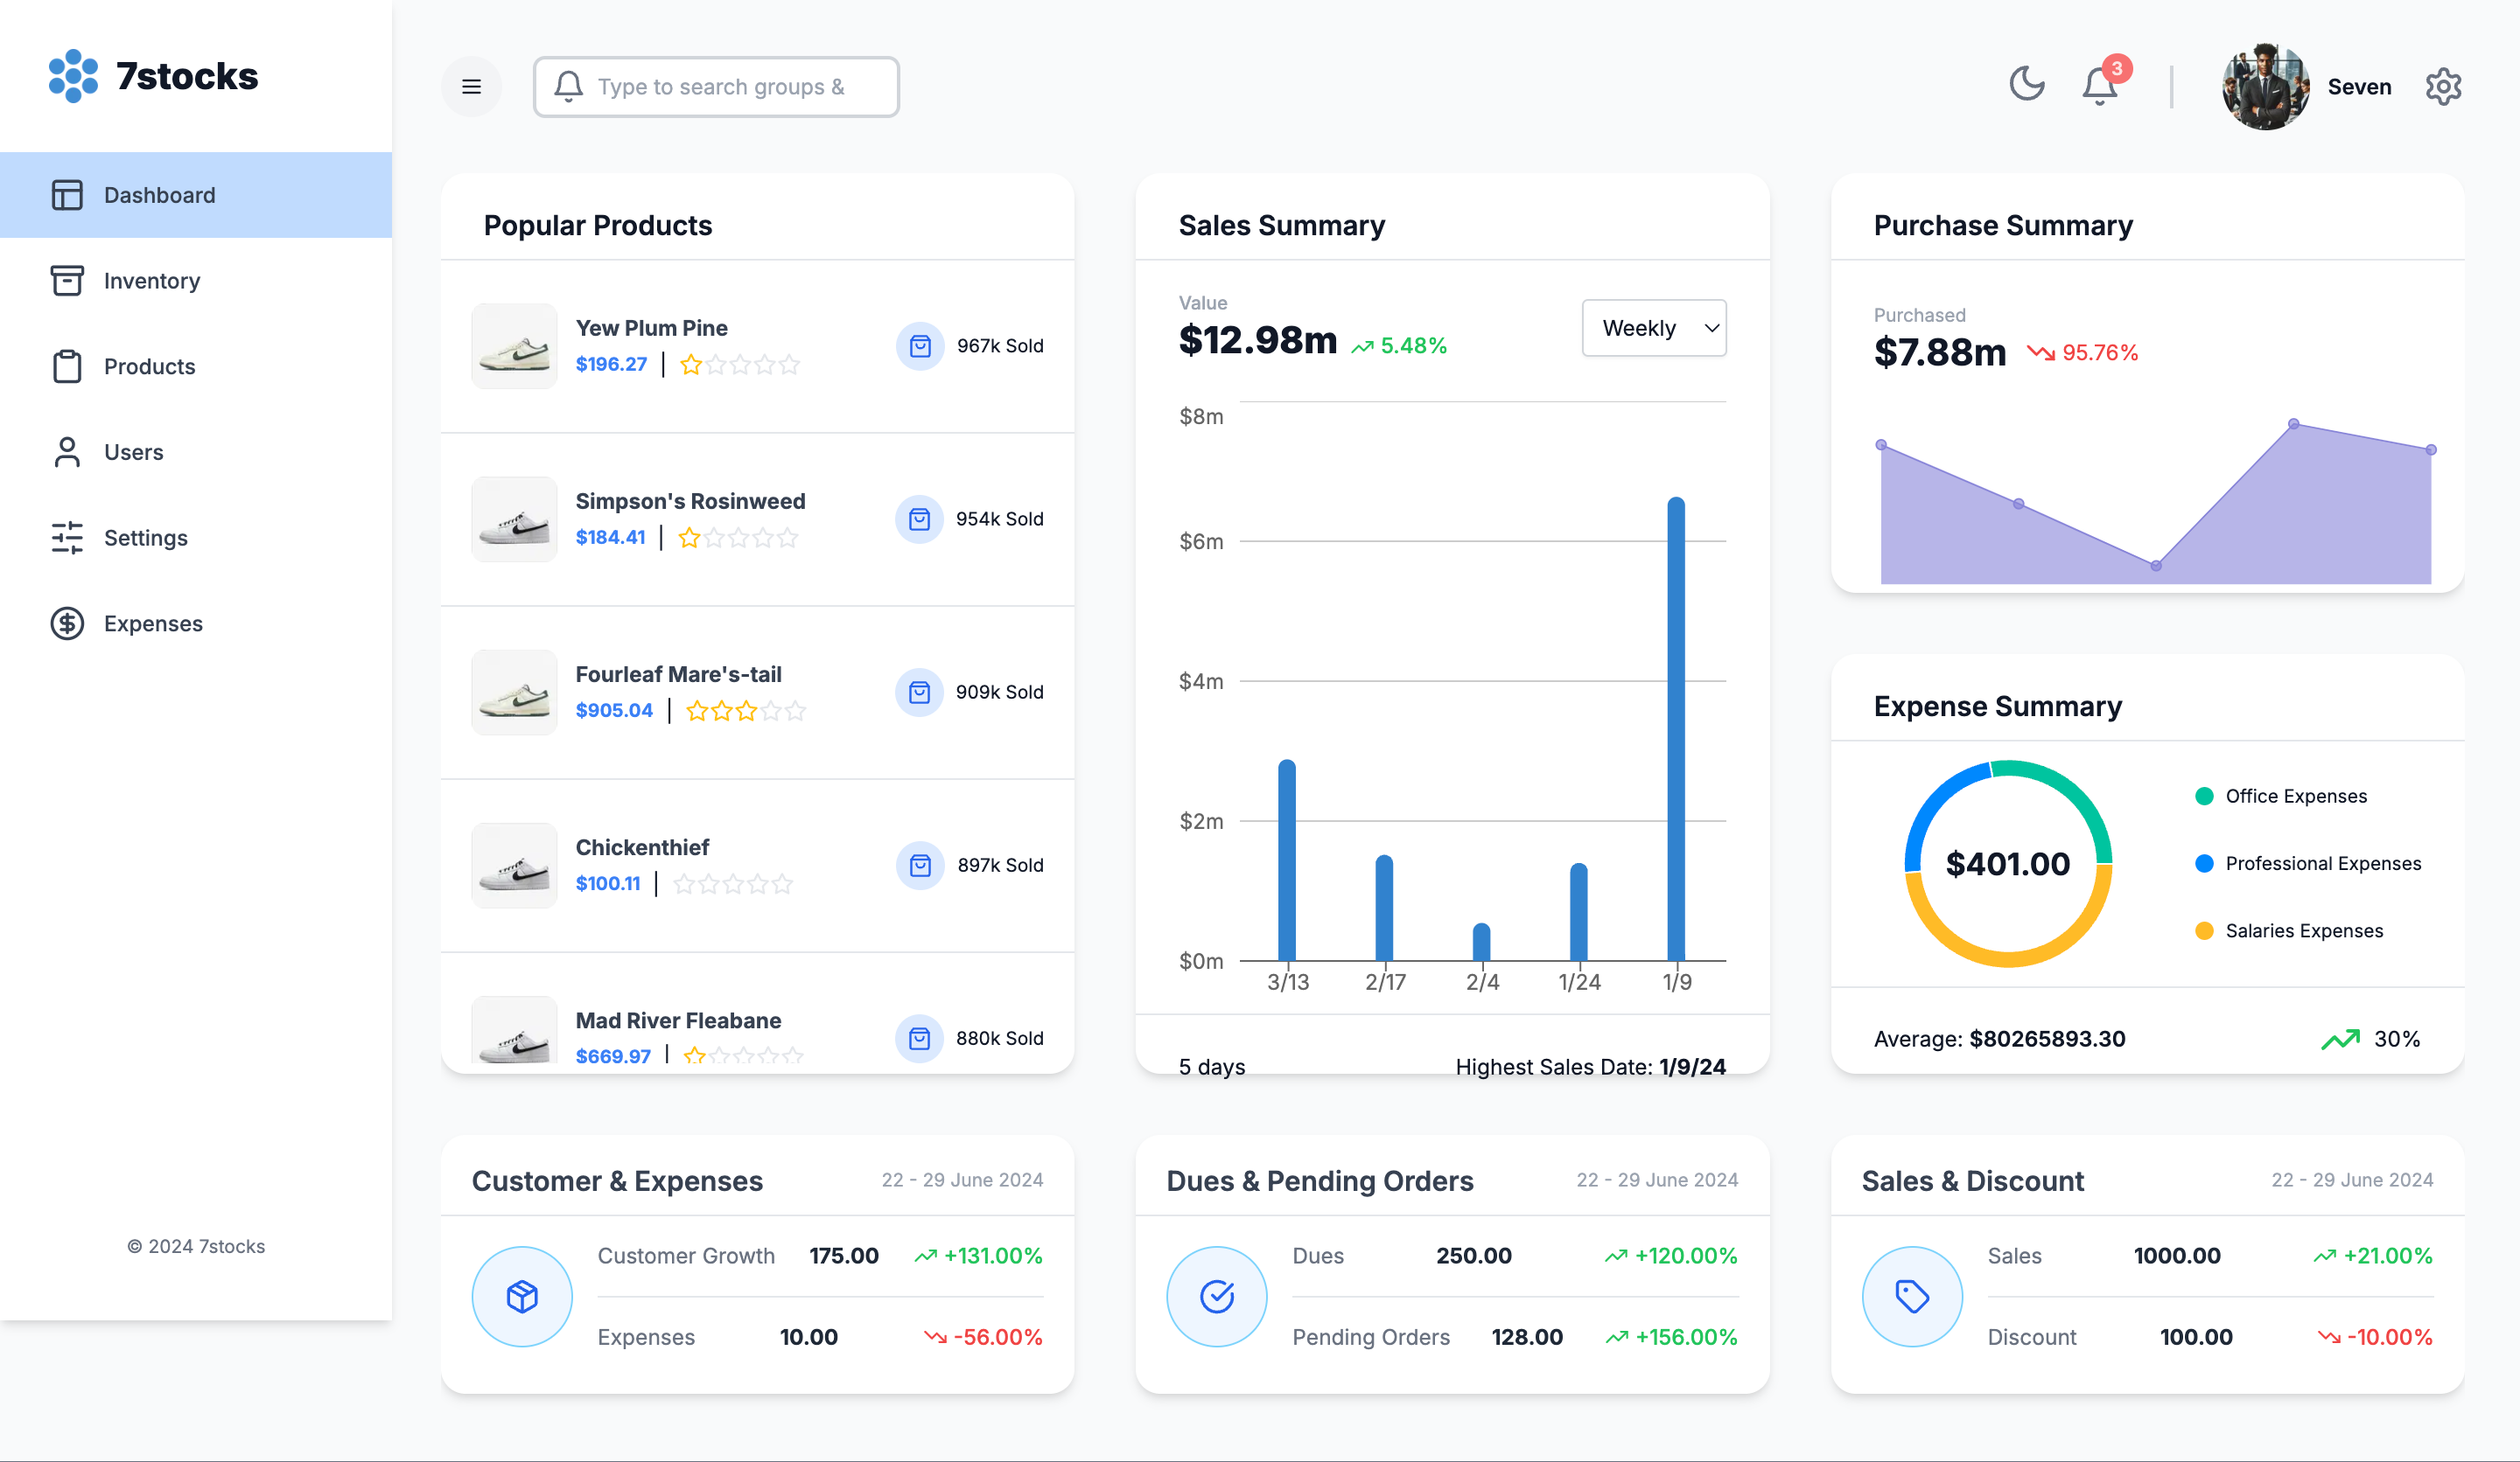Open the Products section

[x=149, y=366]
